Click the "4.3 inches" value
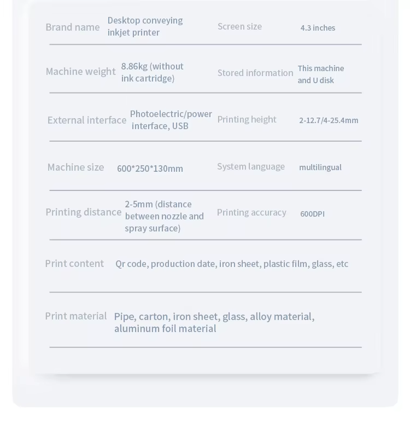 [318, 28]
